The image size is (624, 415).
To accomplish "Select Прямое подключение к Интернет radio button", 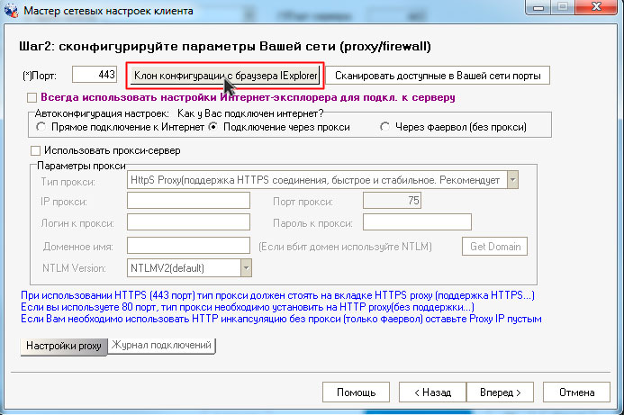I will point(41,127).
